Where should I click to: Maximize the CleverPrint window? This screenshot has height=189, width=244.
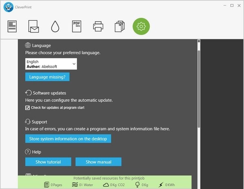coord(232,5)
